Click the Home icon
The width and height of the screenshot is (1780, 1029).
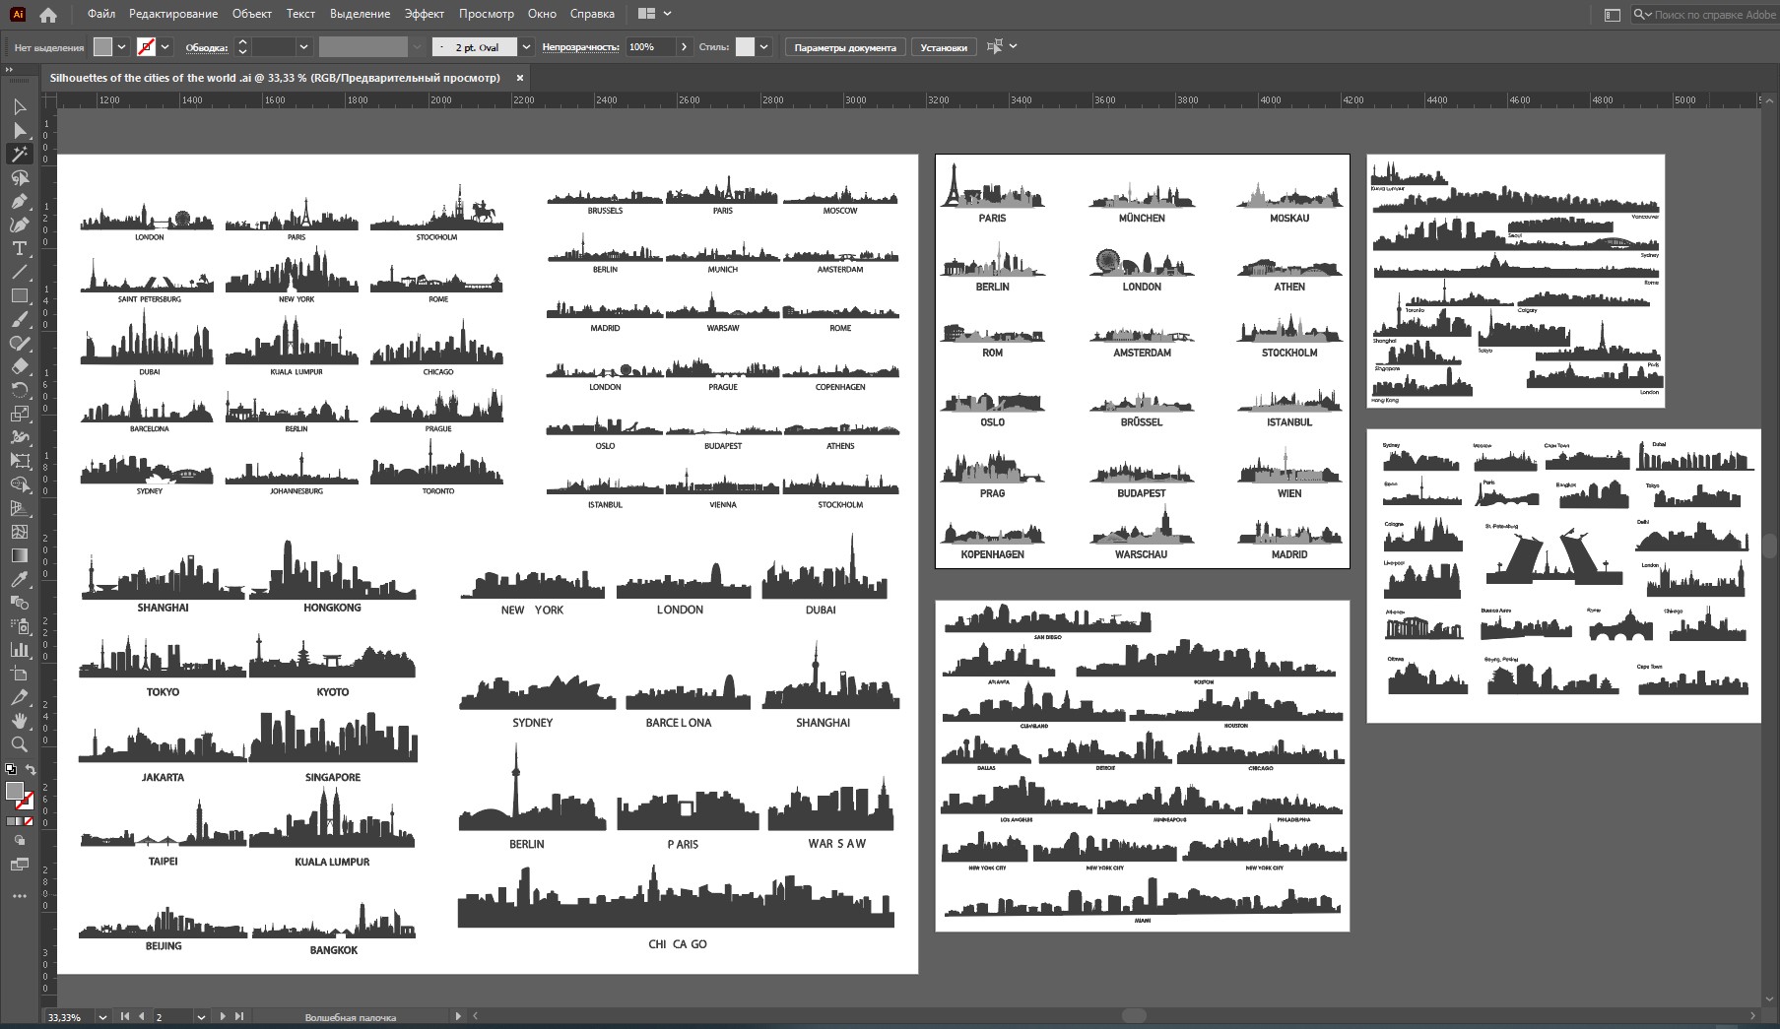click(47, 15)
